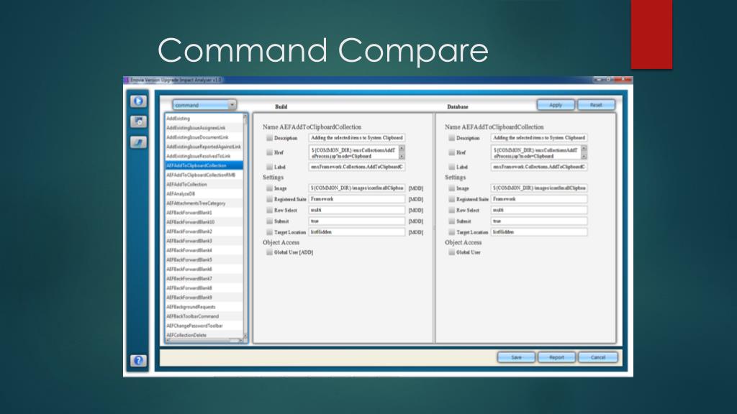The image size is (737, 414).
Task: Tick the Build Registered Suite checkbox
Action: (269, 199)
